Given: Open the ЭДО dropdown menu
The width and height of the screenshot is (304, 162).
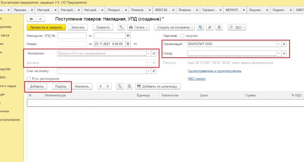Looking at the screenshot, I should tap(237, 27).
